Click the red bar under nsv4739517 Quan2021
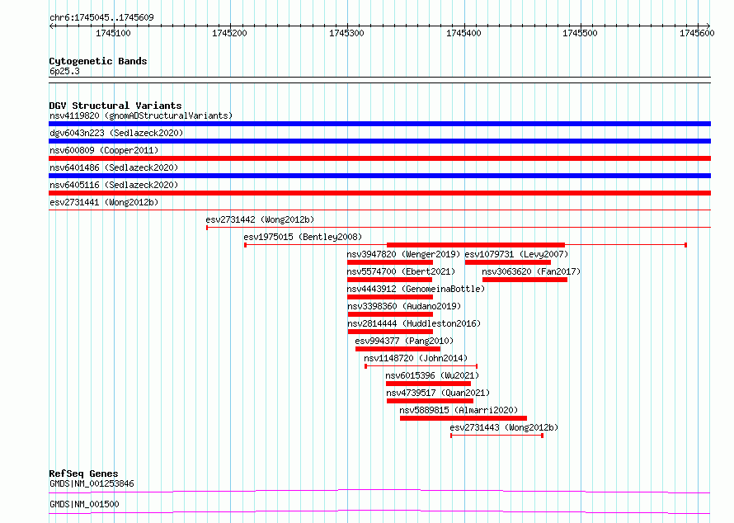The height and width of the screenshot is (523, 734). pyautogui.click(x=431, y=401)
